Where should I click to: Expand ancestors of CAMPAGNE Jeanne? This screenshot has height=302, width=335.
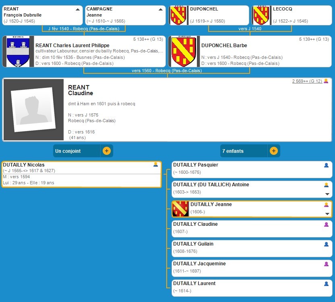160,9
